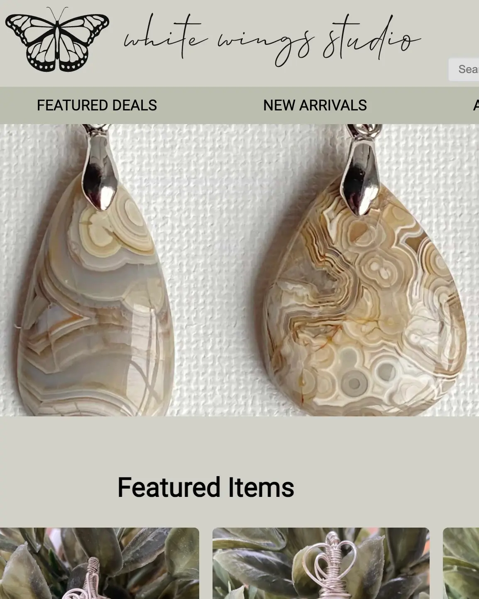Select the cut-off menu item after NEW ARRIVALS
This screenshot has height=599, width=479.
click(476, 105)
